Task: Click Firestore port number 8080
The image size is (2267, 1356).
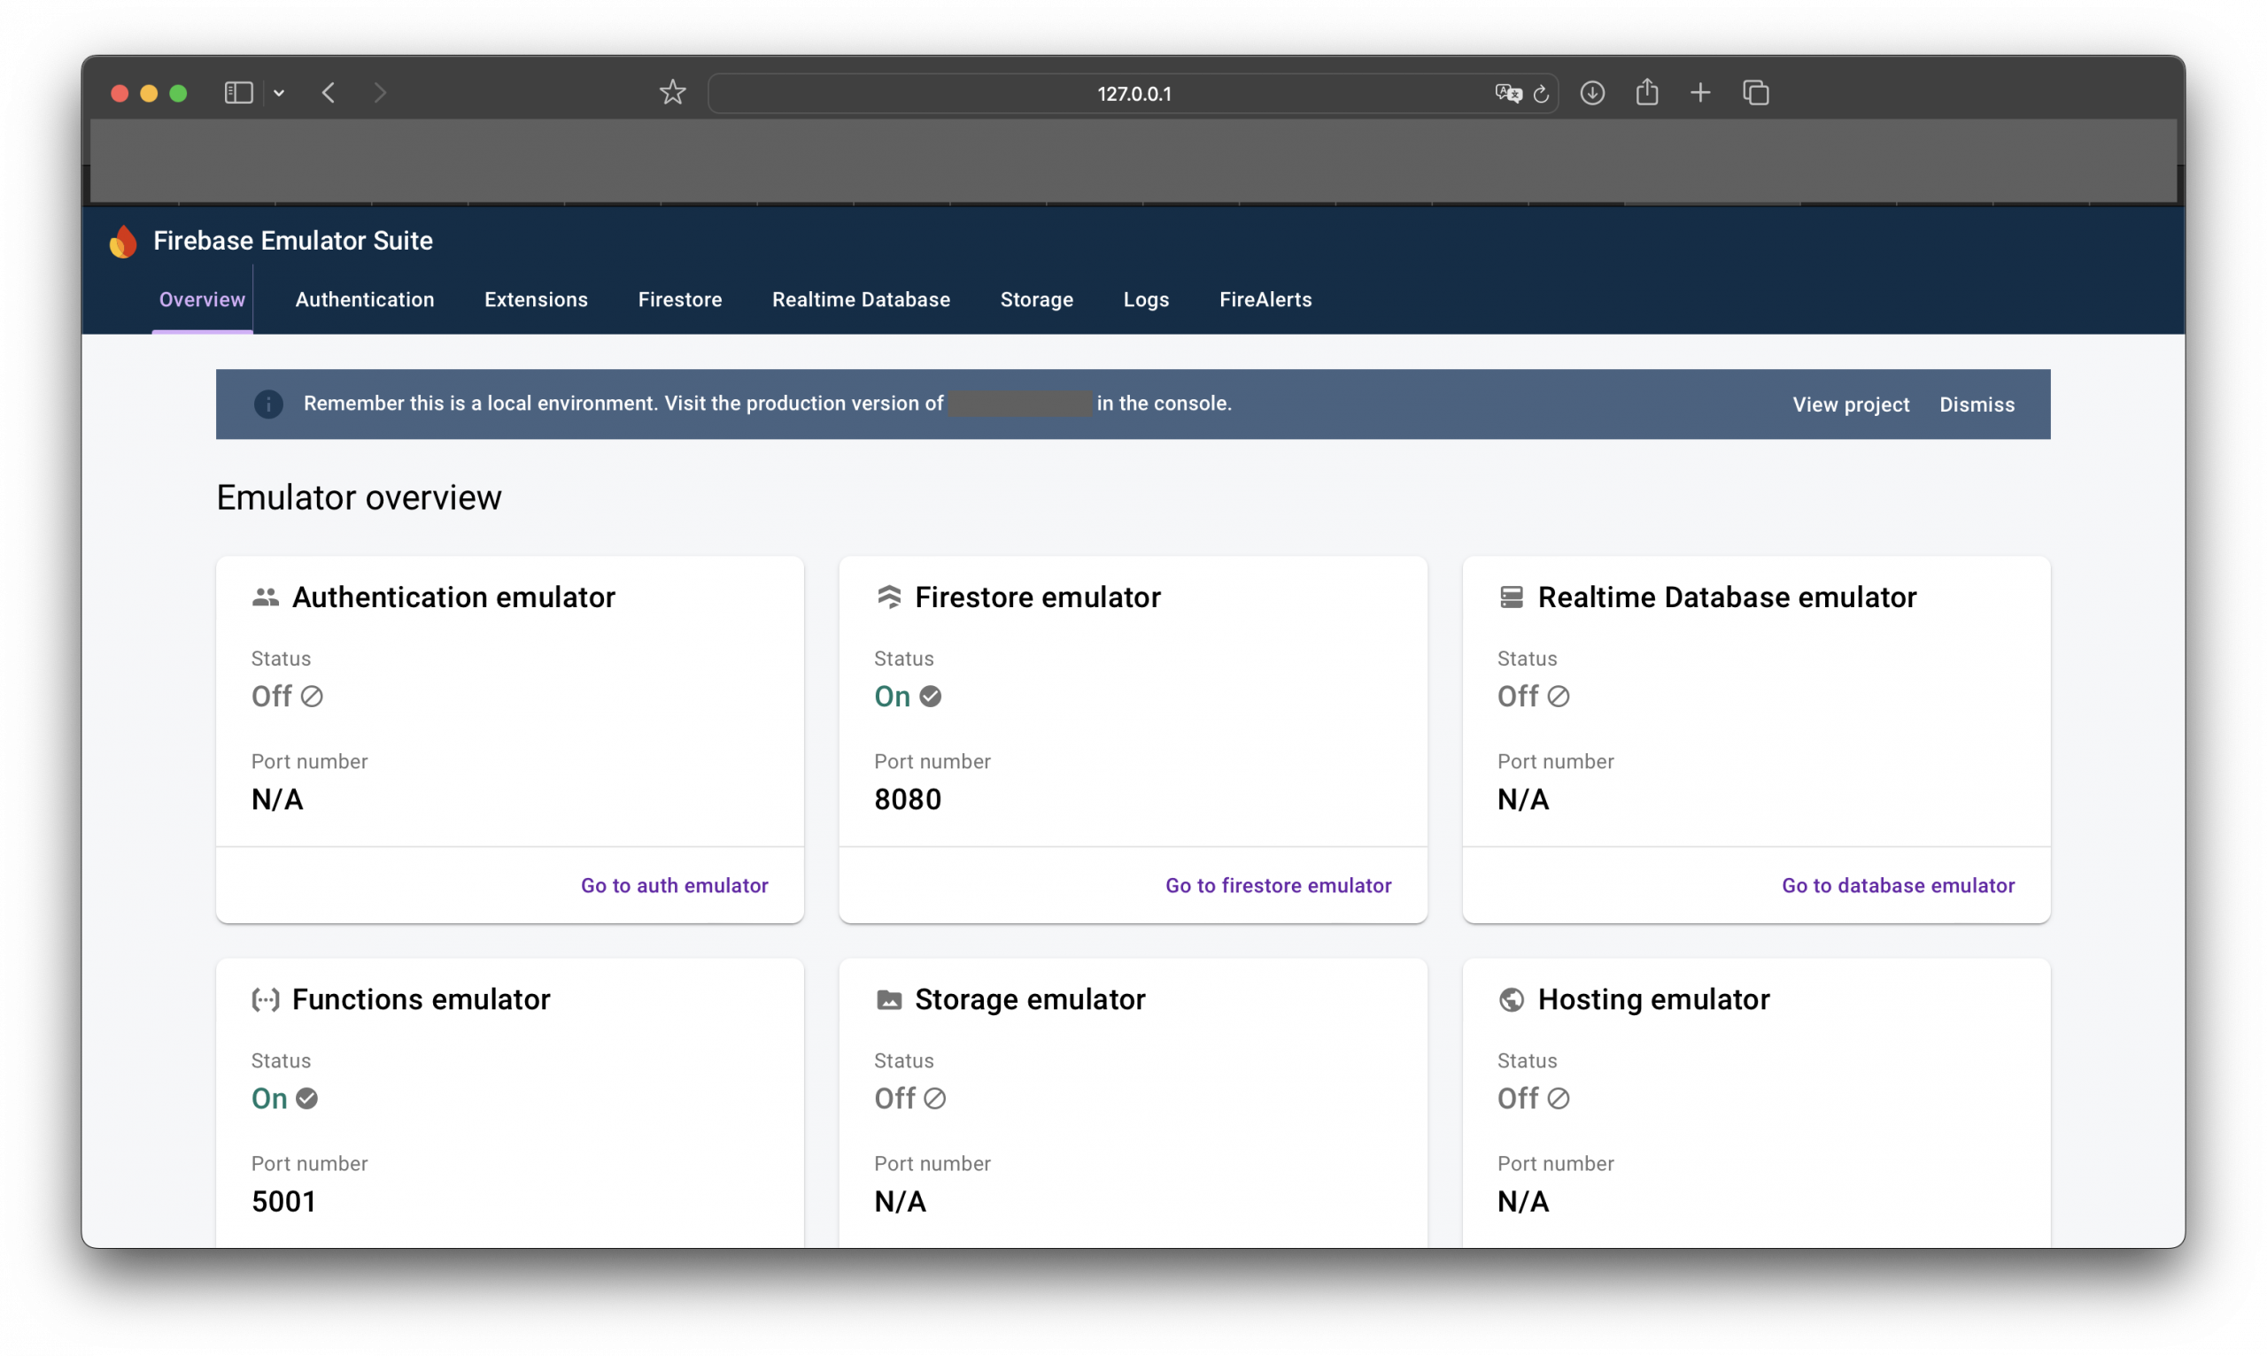Action: [x=908, y=799]
